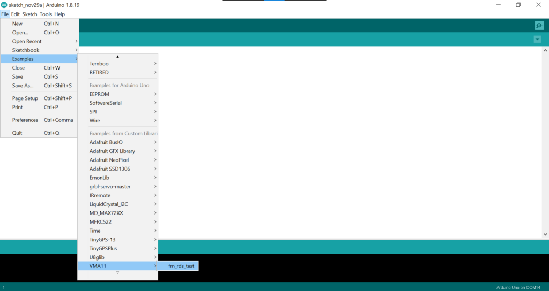Image resolution: width=549 pixels, height=291 pixels.
Task: Click the editor scrollbar down arrow
Action: coord(545,234)
